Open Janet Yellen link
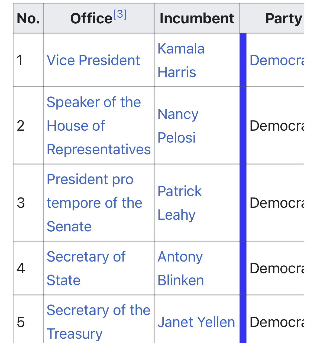This screenshot has height=343, width=317. click(x=196, y=322)
